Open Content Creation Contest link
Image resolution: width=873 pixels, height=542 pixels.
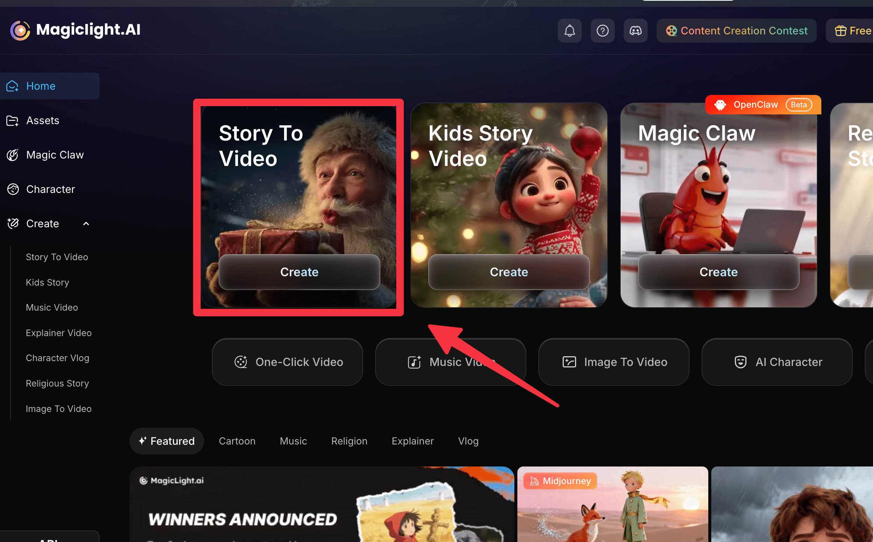pyautogui.click(x=736, y=31)
